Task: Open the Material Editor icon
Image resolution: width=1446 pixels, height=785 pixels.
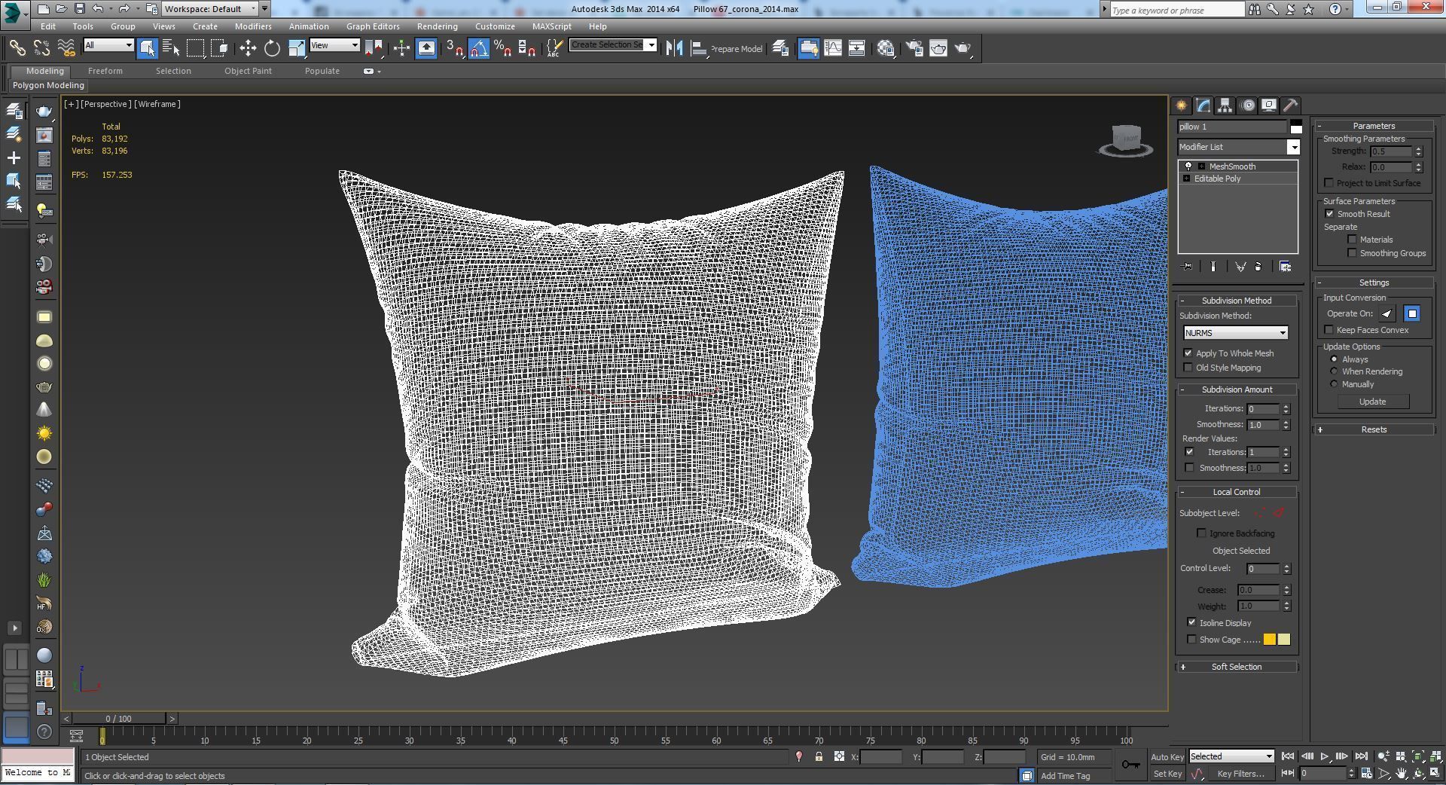Action: tap(886, 48)
